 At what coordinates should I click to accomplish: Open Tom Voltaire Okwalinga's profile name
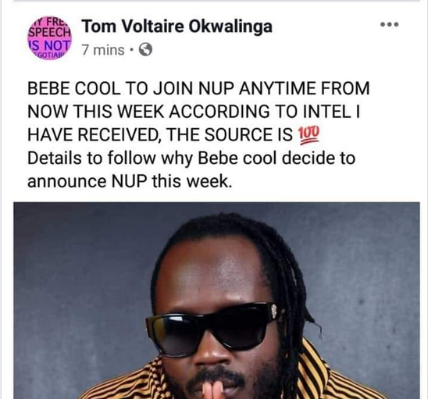177,27
